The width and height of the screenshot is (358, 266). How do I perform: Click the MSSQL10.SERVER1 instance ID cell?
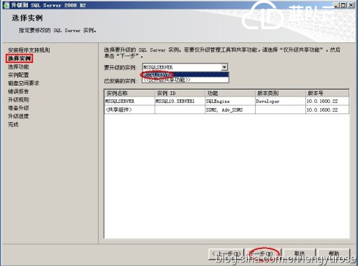[180, 101]
